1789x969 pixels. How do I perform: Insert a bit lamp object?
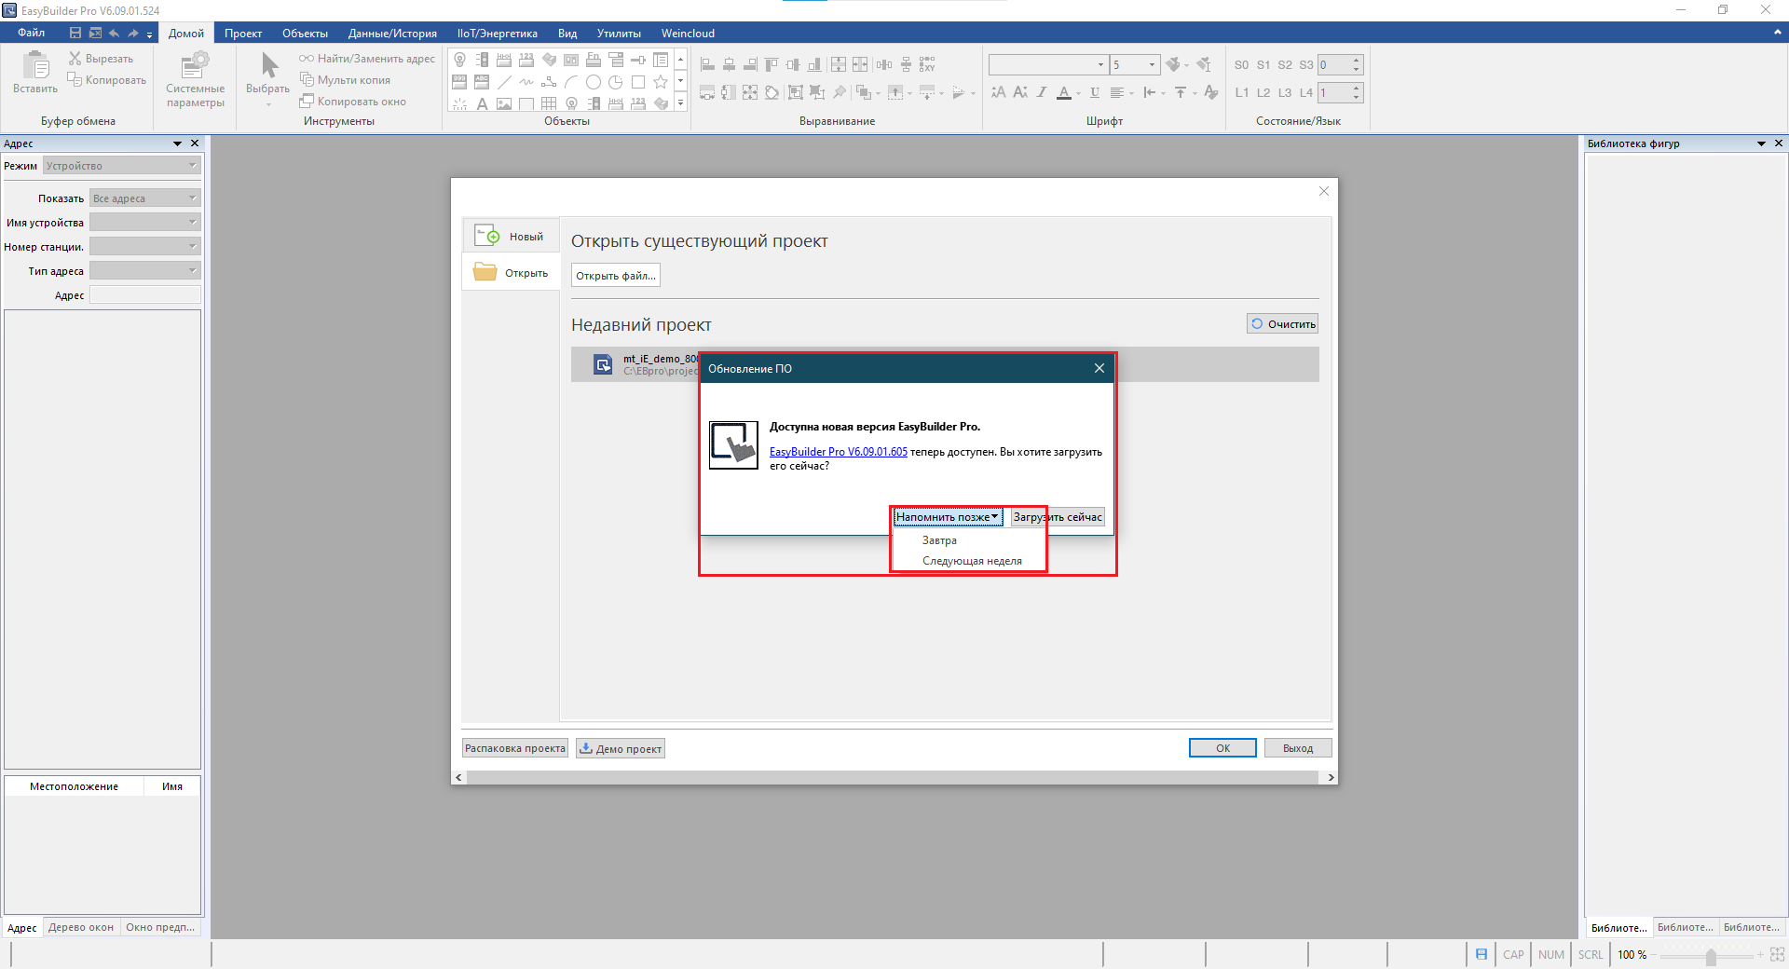(x=459, y=60)
